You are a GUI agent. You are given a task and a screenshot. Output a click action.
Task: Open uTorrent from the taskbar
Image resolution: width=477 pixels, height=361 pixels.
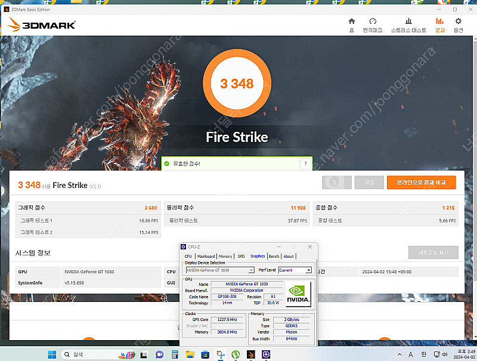pyautogui.click(x=236, y=354)
